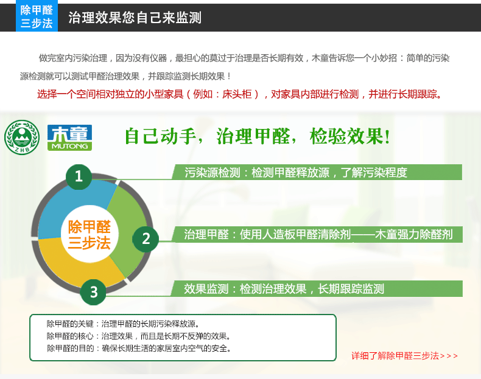Click the line 除甲醛的目的：确保长期生活
This screenshot has width=481, height=379.
point(139,349)
